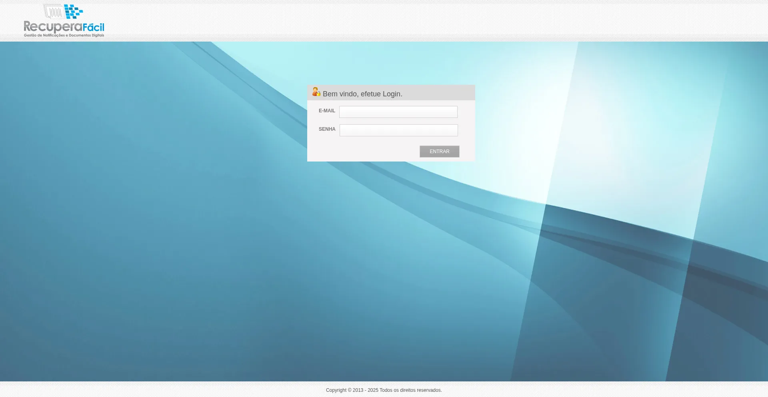Focus the E-MAIL input field
Screen dimensions: 768x397
398,112
